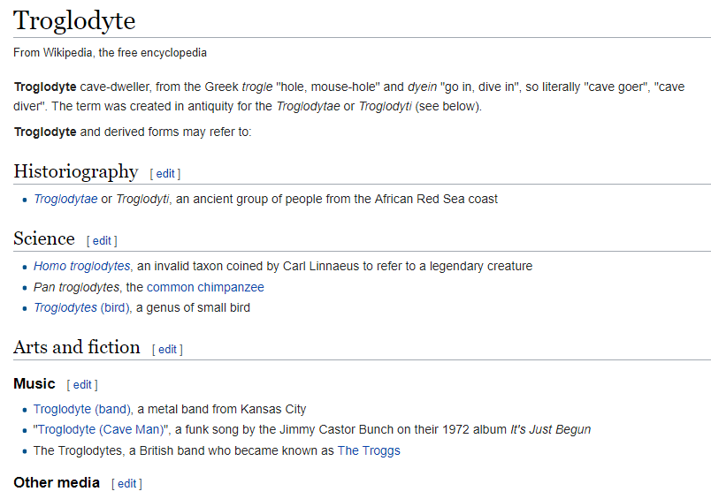711x499 pixels.
Task: Edit the Music subsection
Action: [x=82, y=385]
